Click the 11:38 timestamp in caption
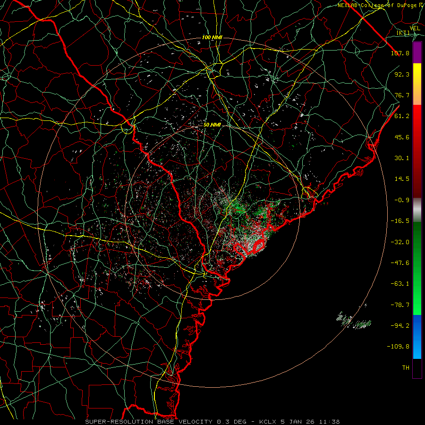 click(330, 422)
